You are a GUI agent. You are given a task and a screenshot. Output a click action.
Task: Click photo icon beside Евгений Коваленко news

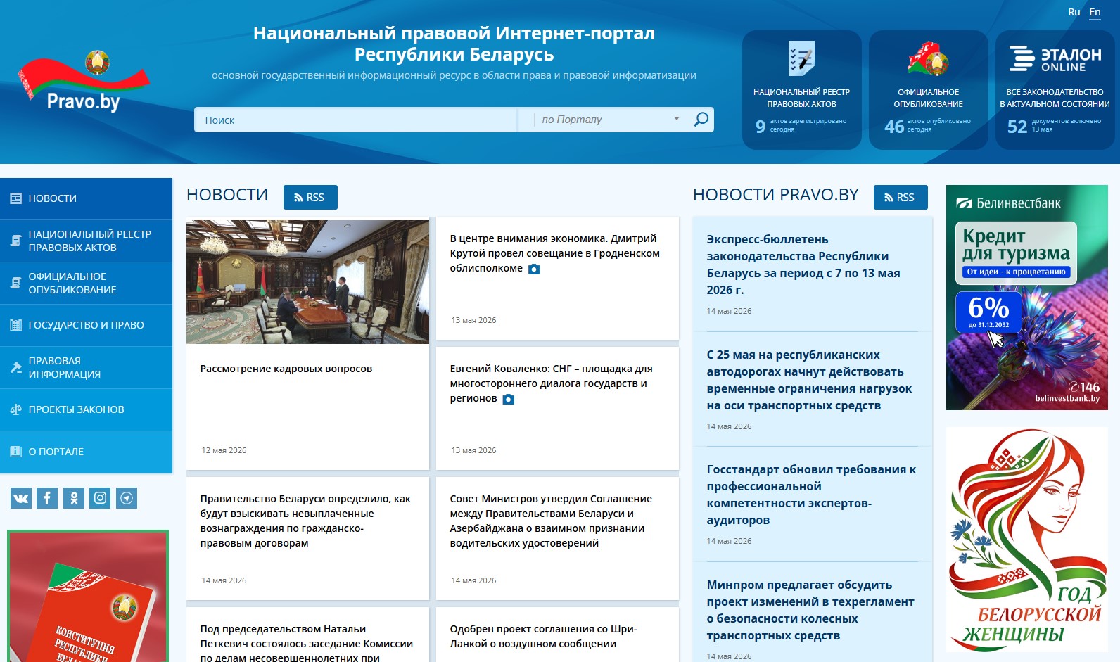pos(509,399)
